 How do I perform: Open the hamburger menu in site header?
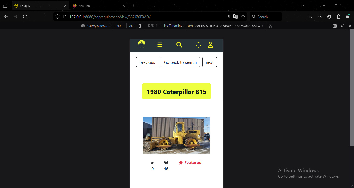coord(160,45)
